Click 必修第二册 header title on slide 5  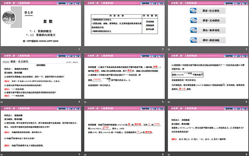100,56
